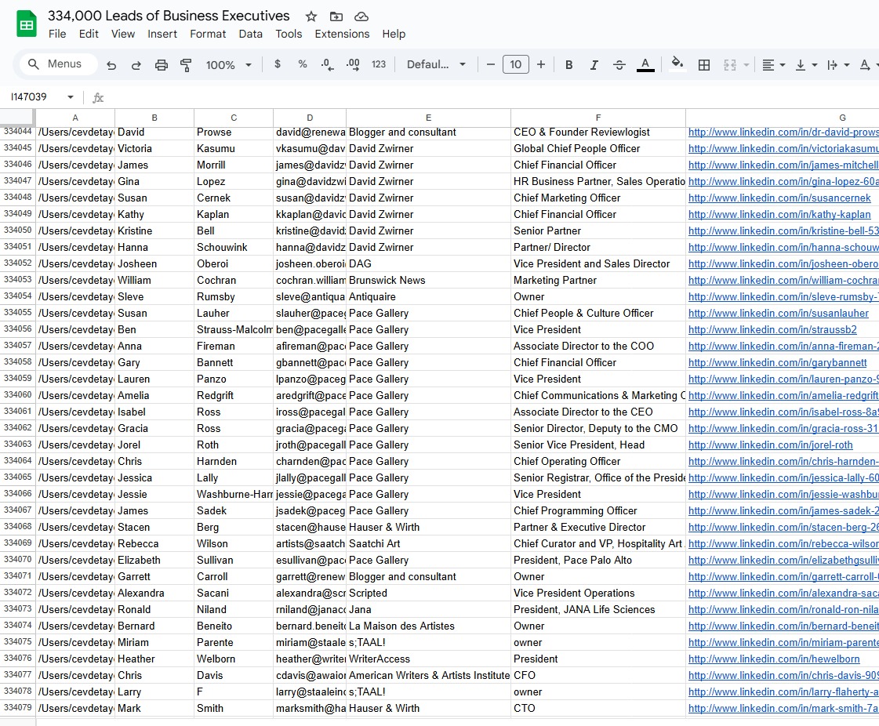Open text wrapping dropdown
The height and width of the screenshot is (726, 879).
pyautogui.click(x=839, y=65)
